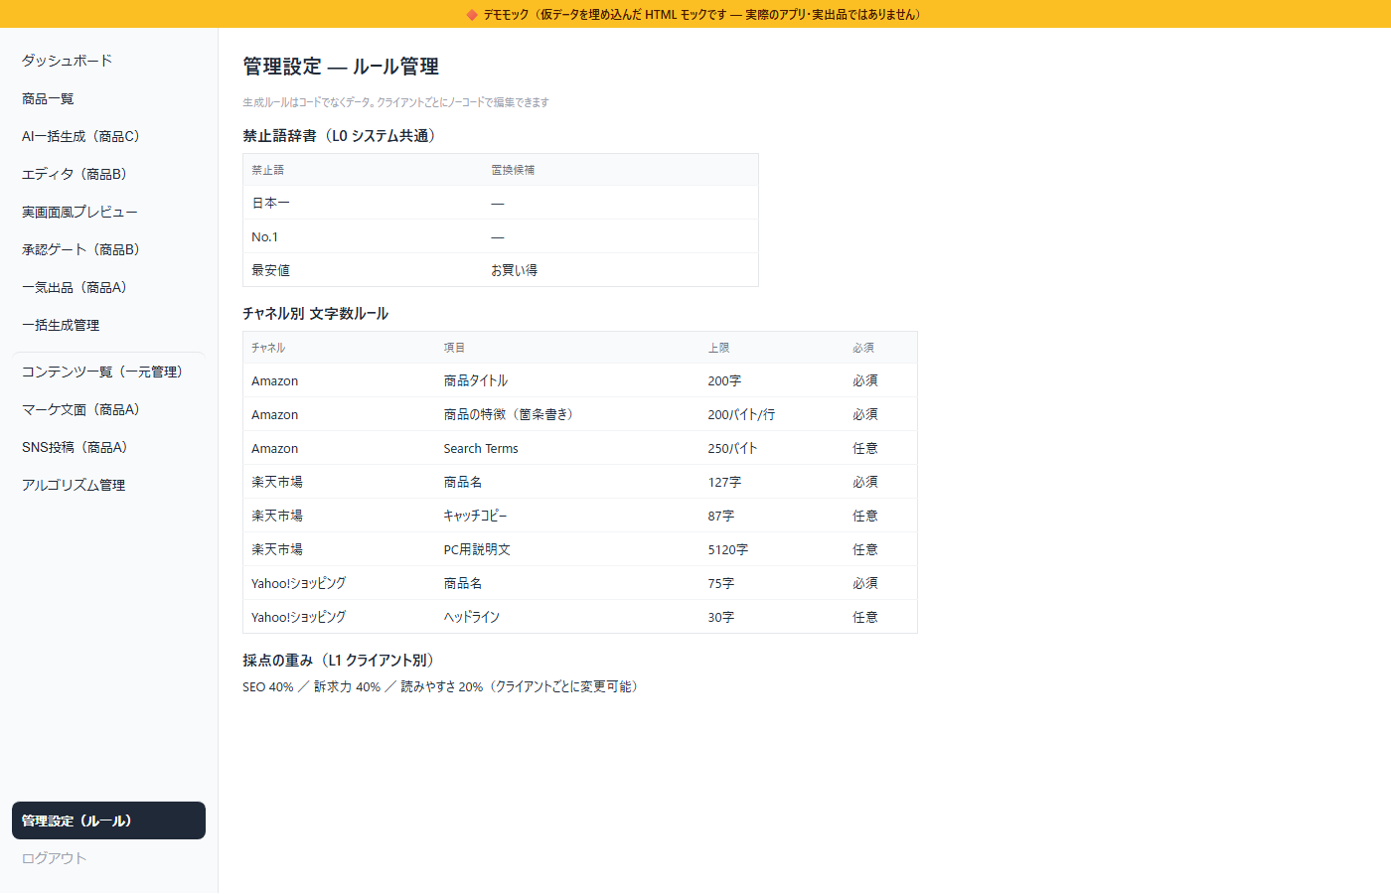Click the 87字 limit value

pos(721,516)
